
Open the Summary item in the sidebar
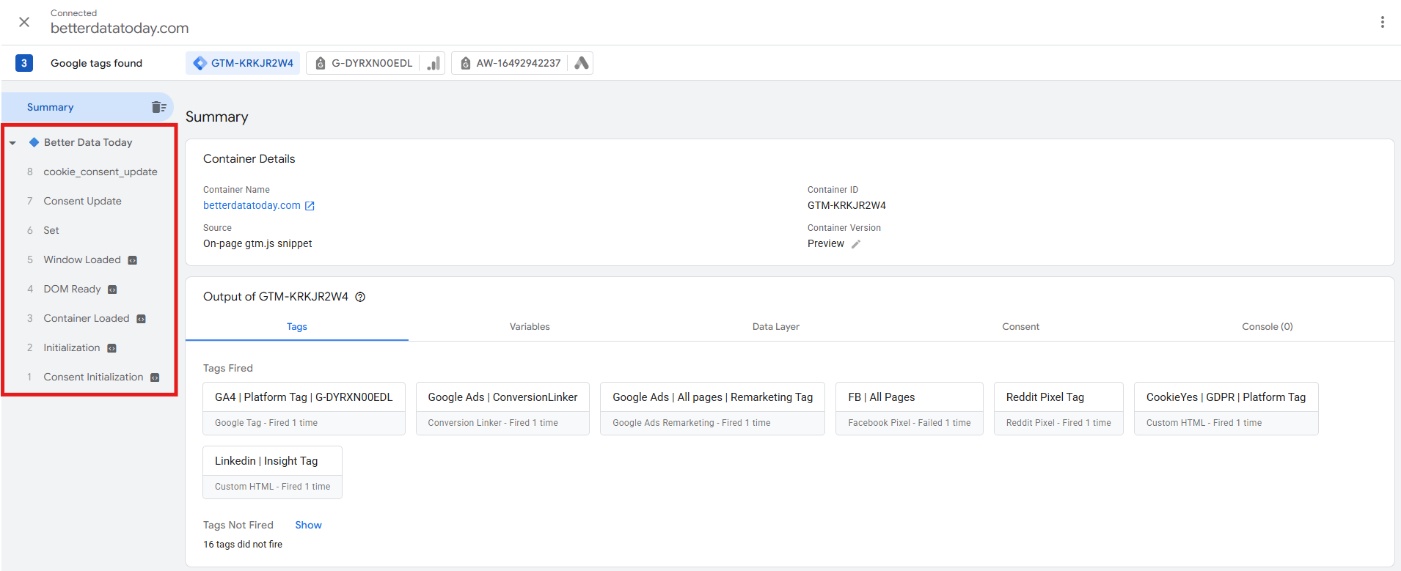pos(87,107)
